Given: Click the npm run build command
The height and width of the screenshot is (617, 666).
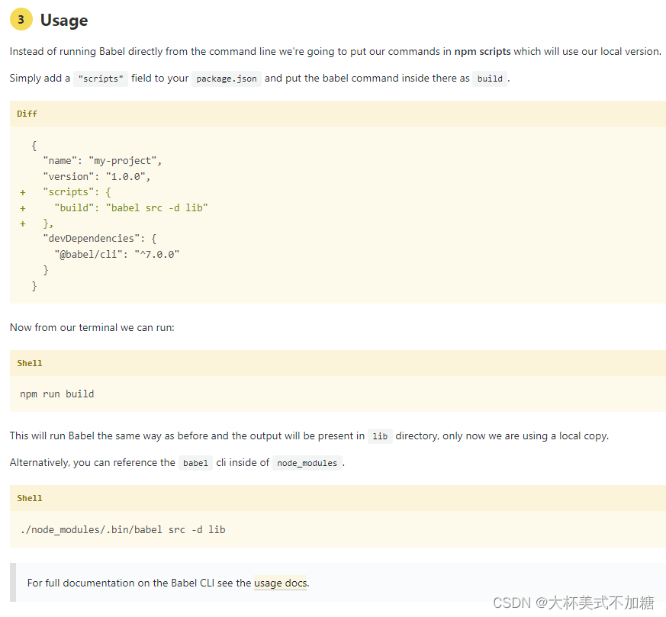Looking at the screenshot, I should 57,394.
